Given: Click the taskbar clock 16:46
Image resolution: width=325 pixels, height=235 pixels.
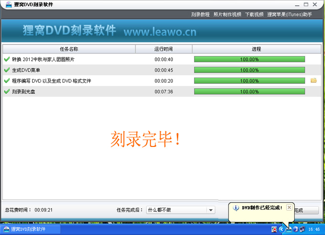Looking at the screenshot, I should 314,229.
